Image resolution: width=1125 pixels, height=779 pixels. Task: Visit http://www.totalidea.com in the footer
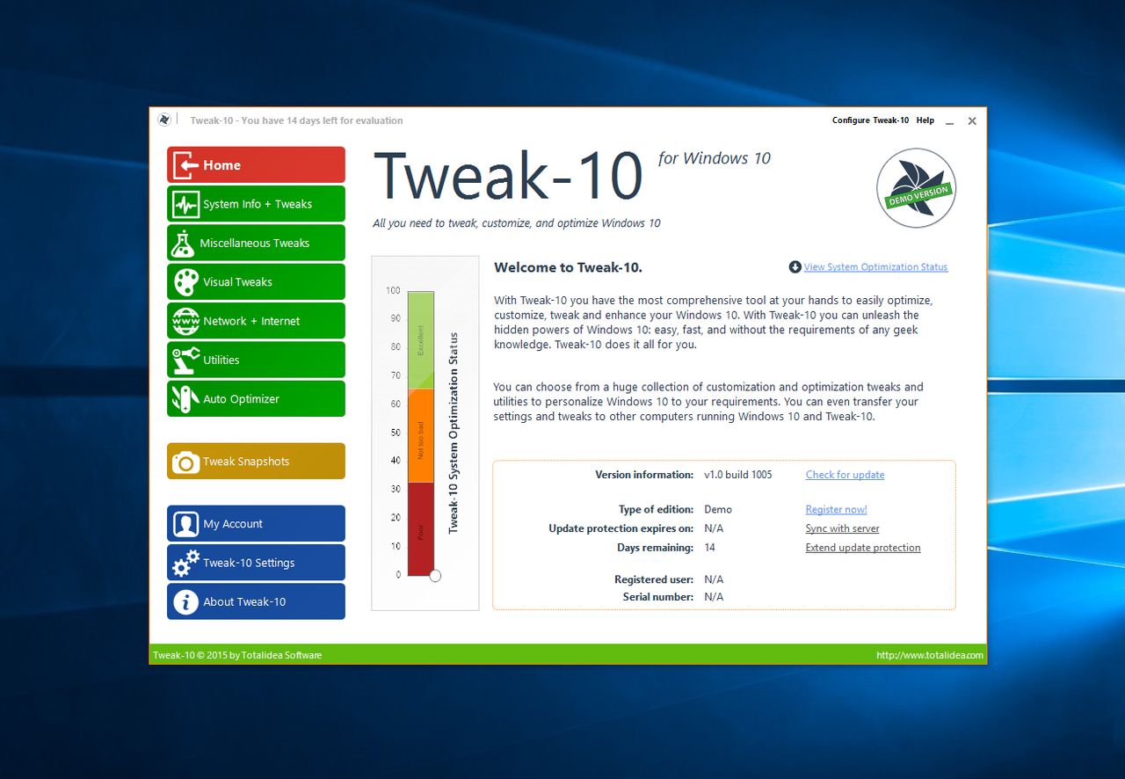[x=929, y=654]
